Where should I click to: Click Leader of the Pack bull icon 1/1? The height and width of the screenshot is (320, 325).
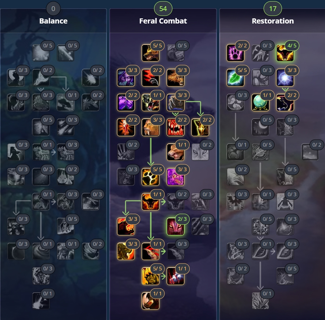pyautogui.click(x=150, y=202)
